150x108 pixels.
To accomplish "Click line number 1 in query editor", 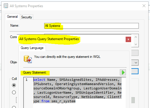I will (26, 80).
